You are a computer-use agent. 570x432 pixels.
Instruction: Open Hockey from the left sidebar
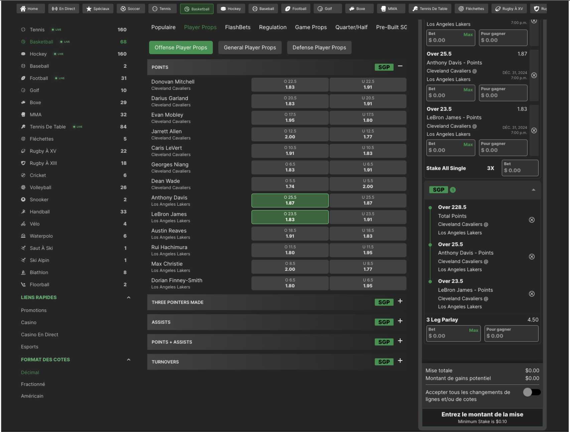point(38,54)
